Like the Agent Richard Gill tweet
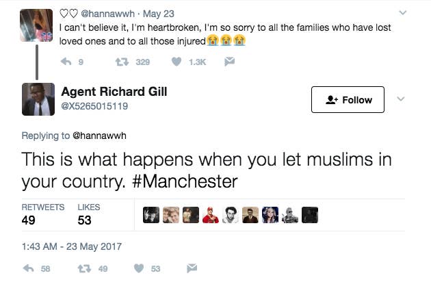This screenshot has height=293, width=431. click(x=138, y=269)
